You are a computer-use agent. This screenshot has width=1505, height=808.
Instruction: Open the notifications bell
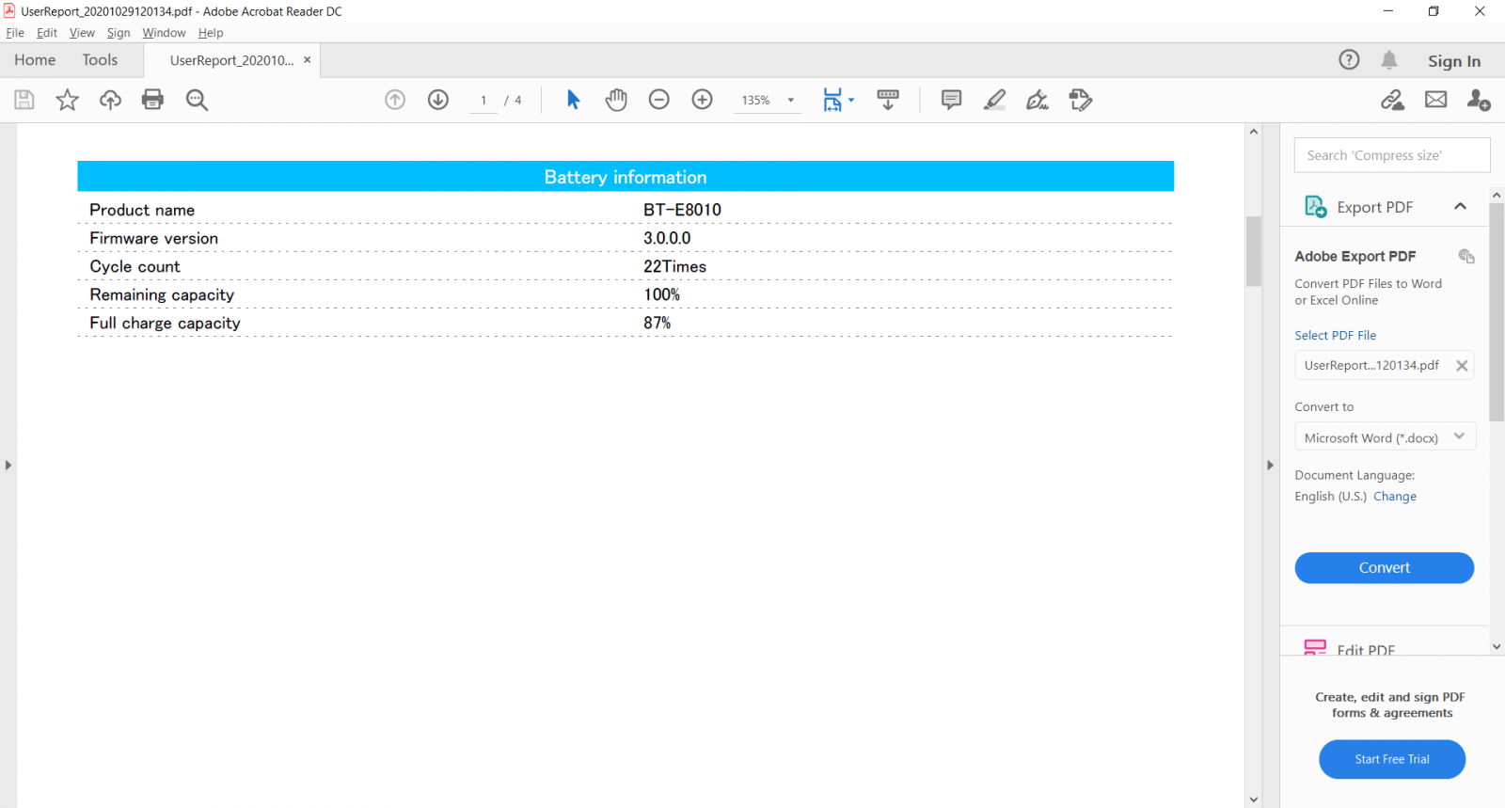pyautogui.click(x=1389, y=60)
